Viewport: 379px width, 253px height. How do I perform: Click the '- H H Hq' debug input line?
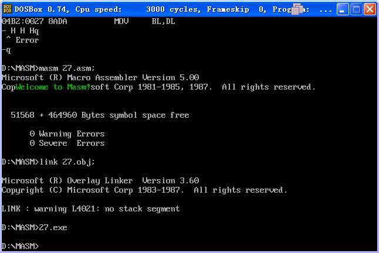(21, 31)
